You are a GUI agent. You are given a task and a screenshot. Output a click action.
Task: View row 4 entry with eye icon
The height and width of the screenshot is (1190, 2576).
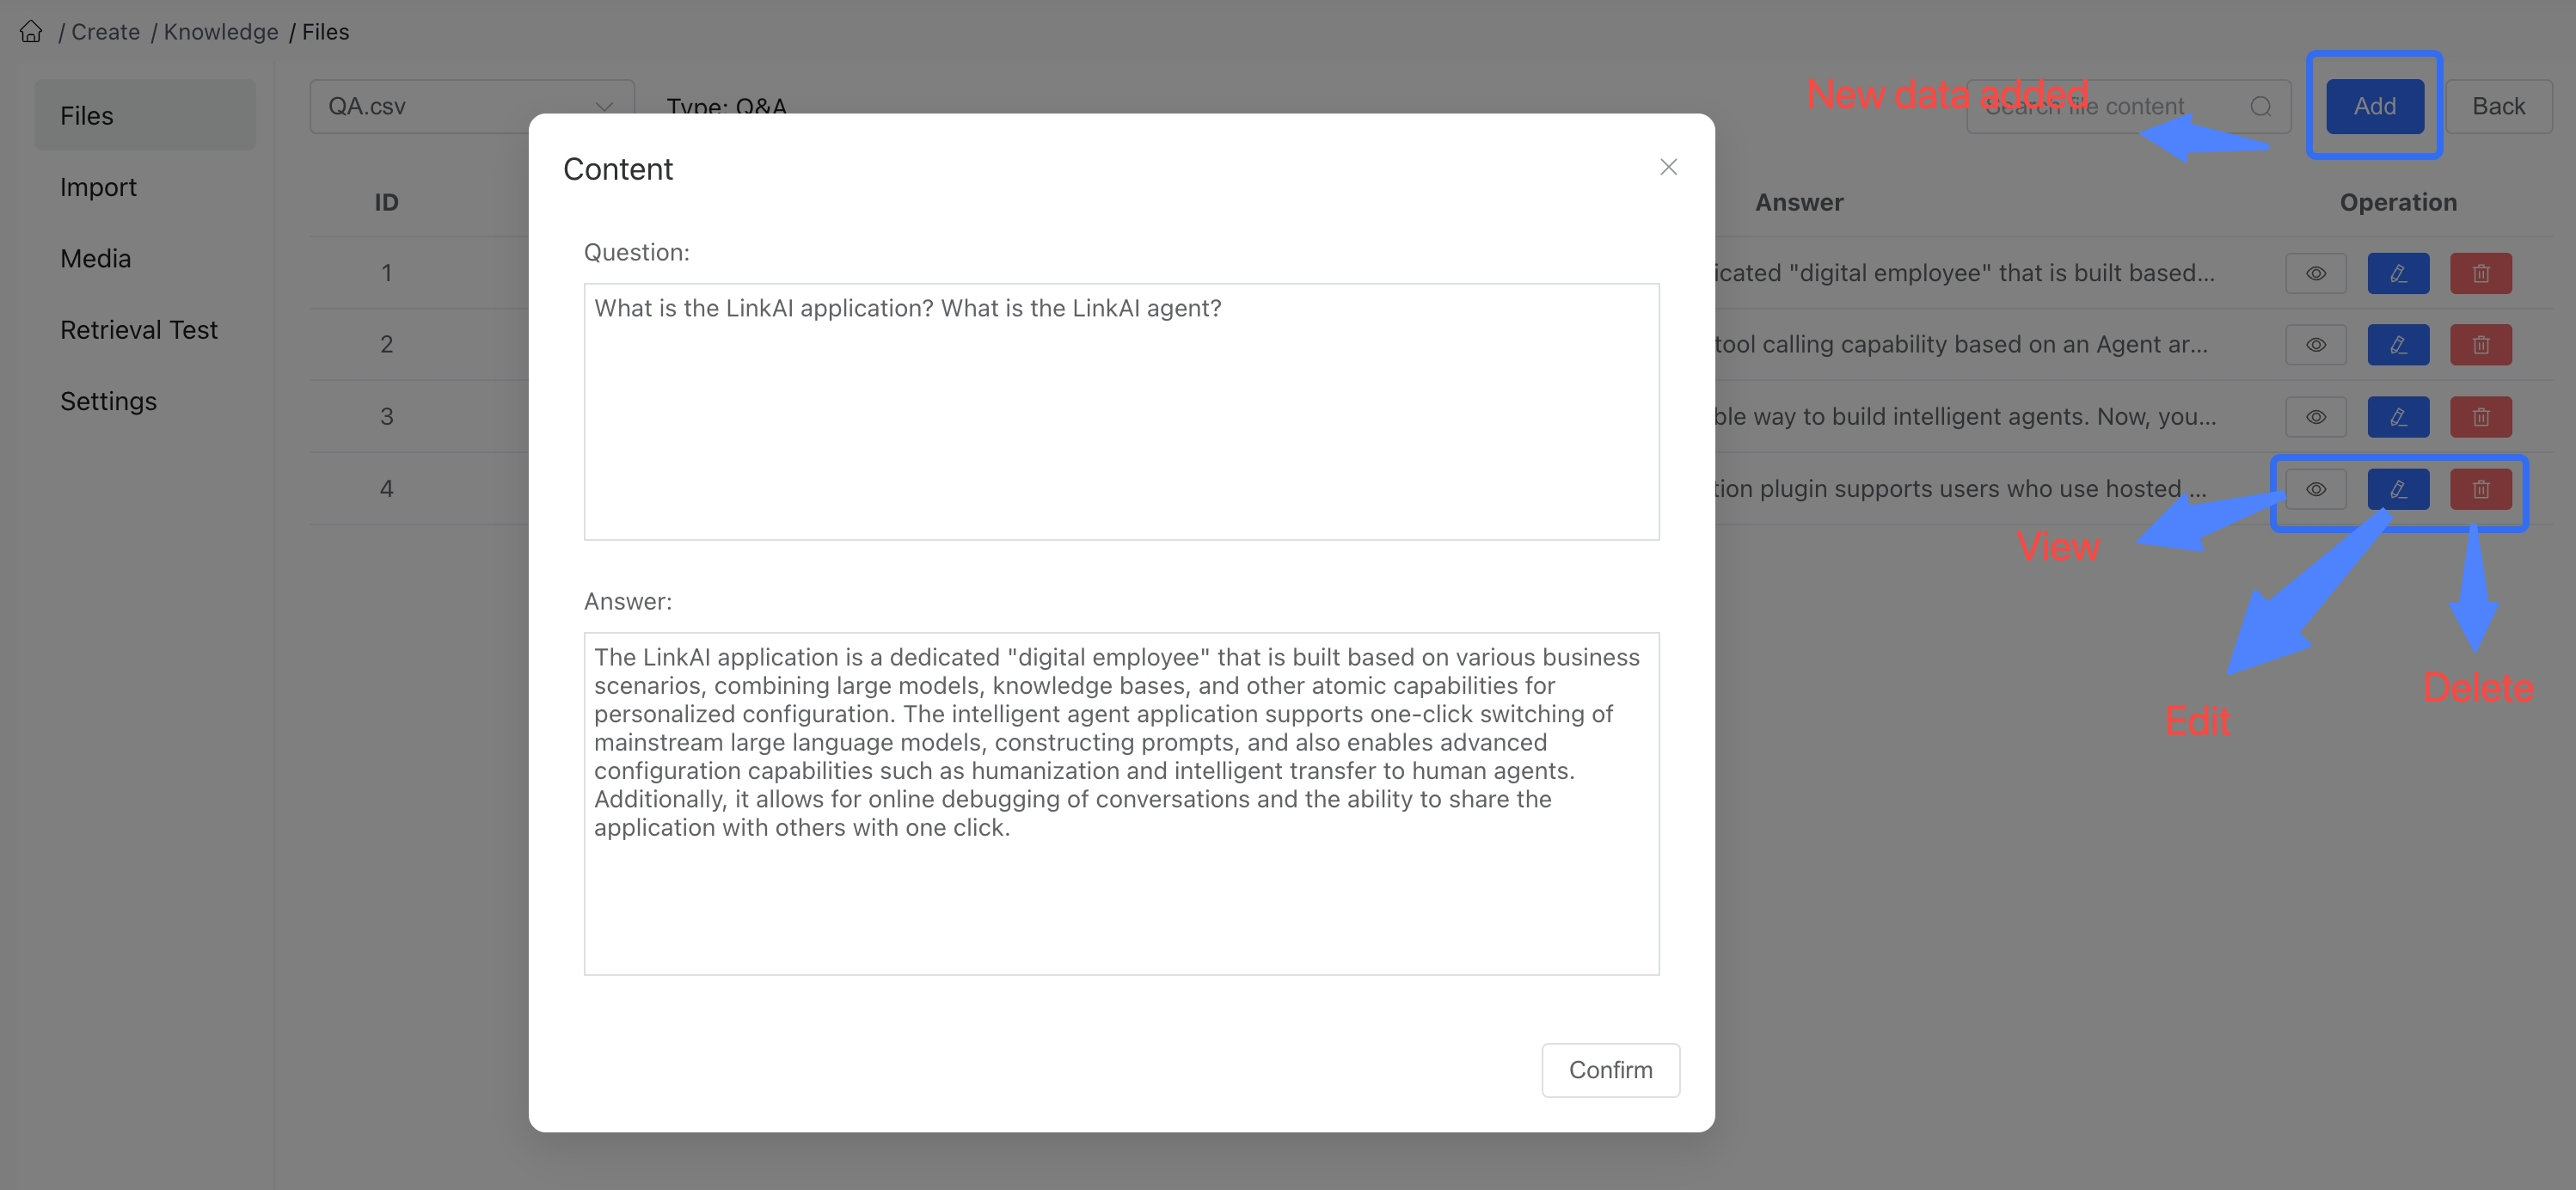click(x=2315, y=489)
